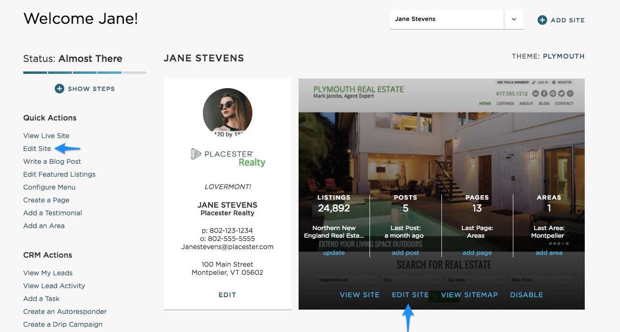Click the 617.555.1212 phone number
Image resolution: width=620 pixels, height=332 pixels.
click(x=512, y=94)
